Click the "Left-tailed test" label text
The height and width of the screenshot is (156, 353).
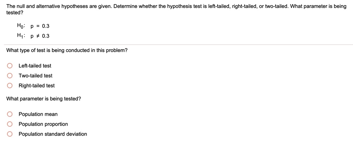tap(35, 66)
